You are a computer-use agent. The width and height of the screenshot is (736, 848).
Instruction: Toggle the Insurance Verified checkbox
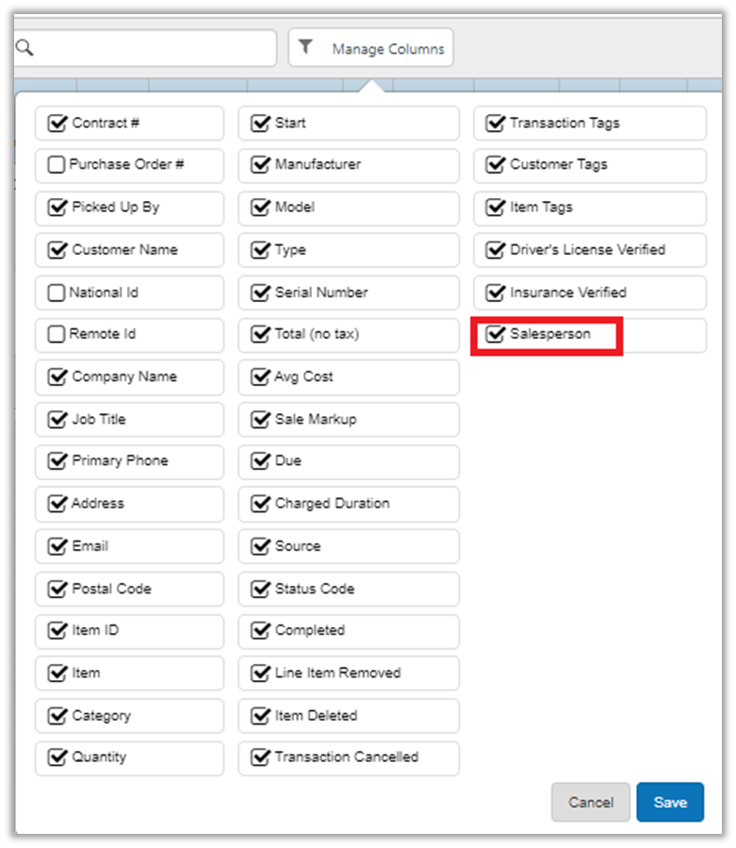495,292
